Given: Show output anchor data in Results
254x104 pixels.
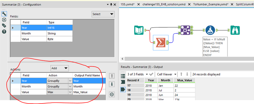Looking at the screenshot, I should pos(123,89).
